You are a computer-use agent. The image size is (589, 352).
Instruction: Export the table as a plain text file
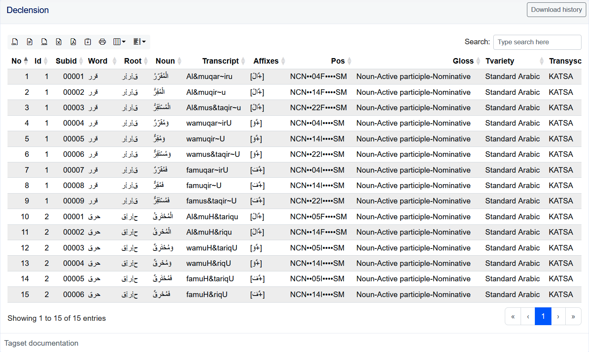click(30, 42)
